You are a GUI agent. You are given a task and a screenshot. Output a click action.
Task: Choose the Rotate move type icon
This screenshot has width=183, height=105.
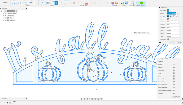coord(174,16)
